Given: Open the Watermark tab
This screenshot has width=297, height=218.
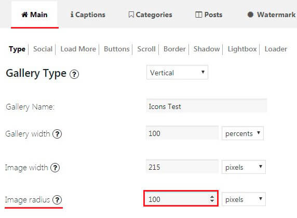Looking at the screenshot, I should pyautogui.click(x=272, y=15).
